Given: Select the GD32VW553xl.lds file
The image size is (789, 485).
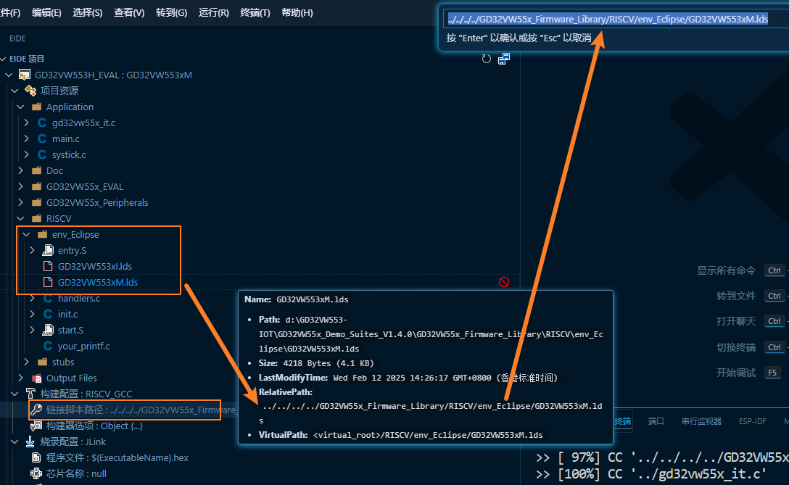Looking at the screenshot, I should (x=94, y=266).
